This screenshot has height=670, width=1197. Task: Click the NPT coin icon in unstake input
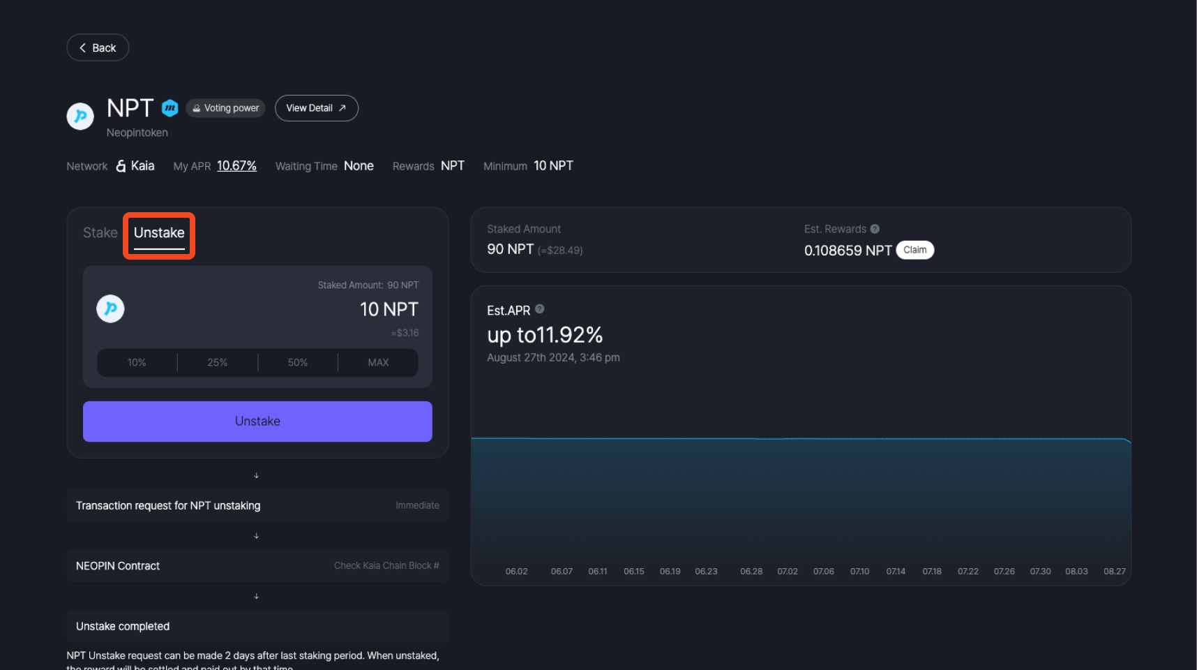(x=110, y=309)
